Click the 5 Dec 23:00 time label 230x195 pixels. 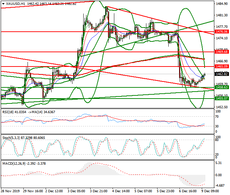pos(166,191)
